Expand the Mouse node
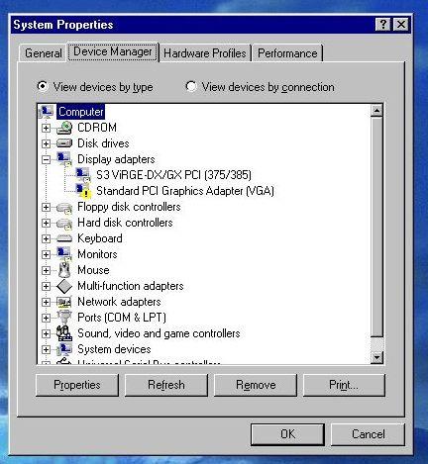428x464 pixels. click(x=46, y=270)
